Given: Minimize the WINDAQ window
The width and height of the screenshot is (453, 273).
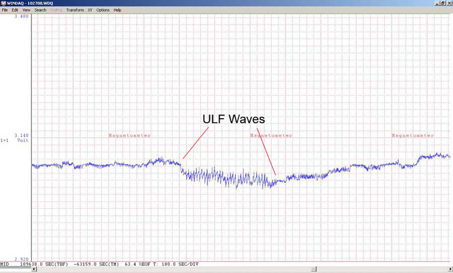Looking at the screenshot, I should tap(437, 3).
